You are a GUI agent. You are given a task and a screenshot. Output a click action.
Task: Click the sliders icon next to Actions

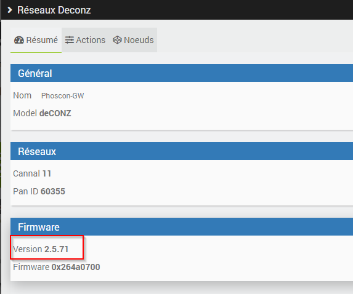click(x=70, y=40)
